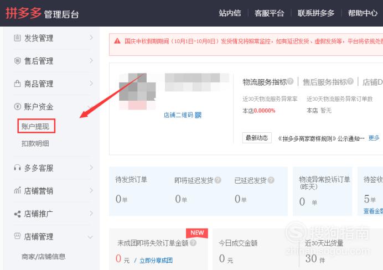Viewport: 383px width, 270px height.
Task: Click the 账户资金 yuan icon
Action: point(17,106)
